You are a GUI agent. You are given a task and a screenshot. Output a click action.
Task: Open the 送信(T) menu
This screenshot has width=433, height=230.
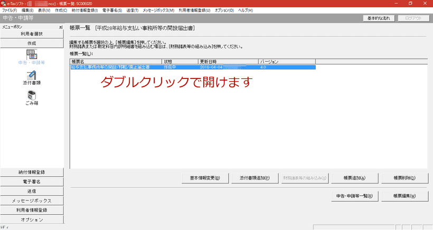[133, 11]
